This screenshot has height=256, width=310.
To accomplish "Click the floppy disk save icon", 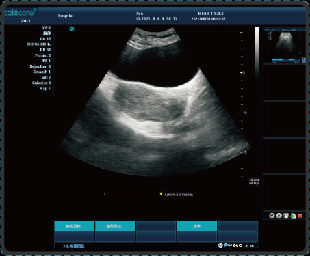I will (x=286, y=216).
